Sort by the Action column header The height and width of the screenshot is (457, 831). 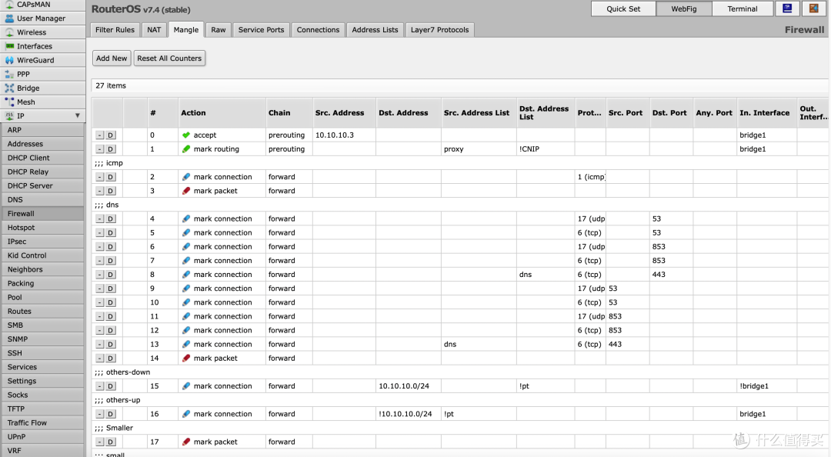pyautogui.click(x=222, y=113)
